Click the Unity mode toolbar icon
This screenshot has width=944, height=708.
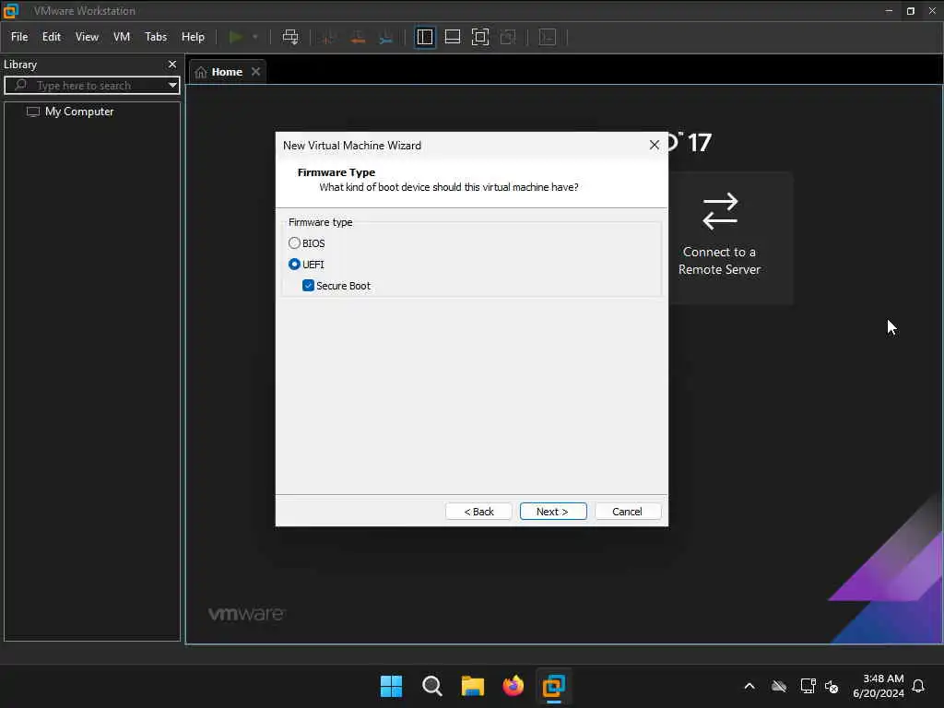[508, 37]
